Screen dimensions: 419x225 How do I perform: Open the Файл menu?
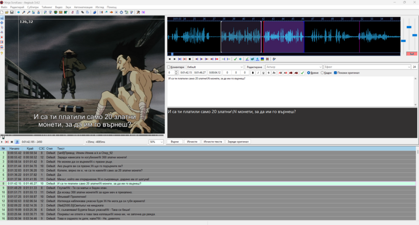click(x=4, y=7)
